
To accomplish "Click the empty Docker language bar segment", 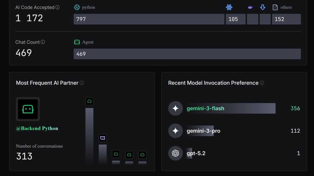I will pos(253,19).
